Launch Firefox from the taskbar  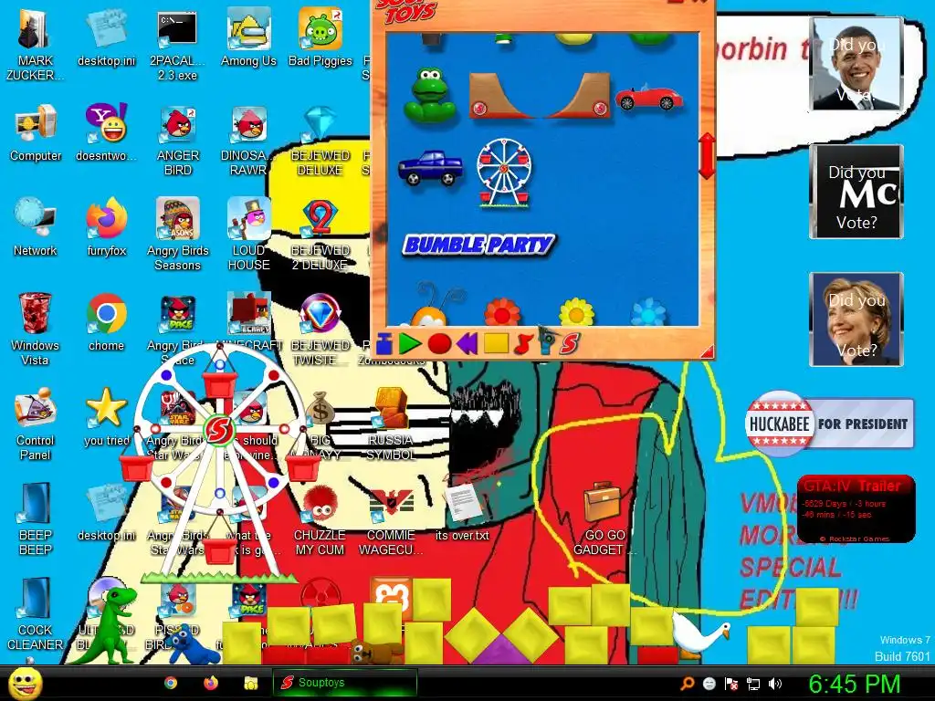[x=211, y=683]
